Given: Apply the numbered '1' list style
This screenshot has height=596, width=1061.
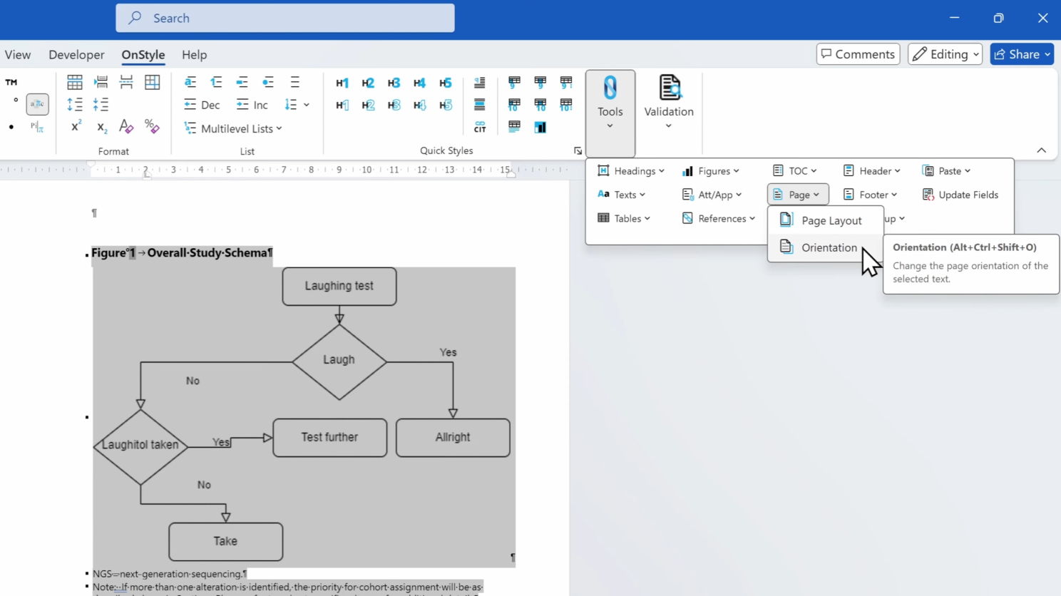Looking at the screenshot, I should pyautogui.click(x=216, y=82).
